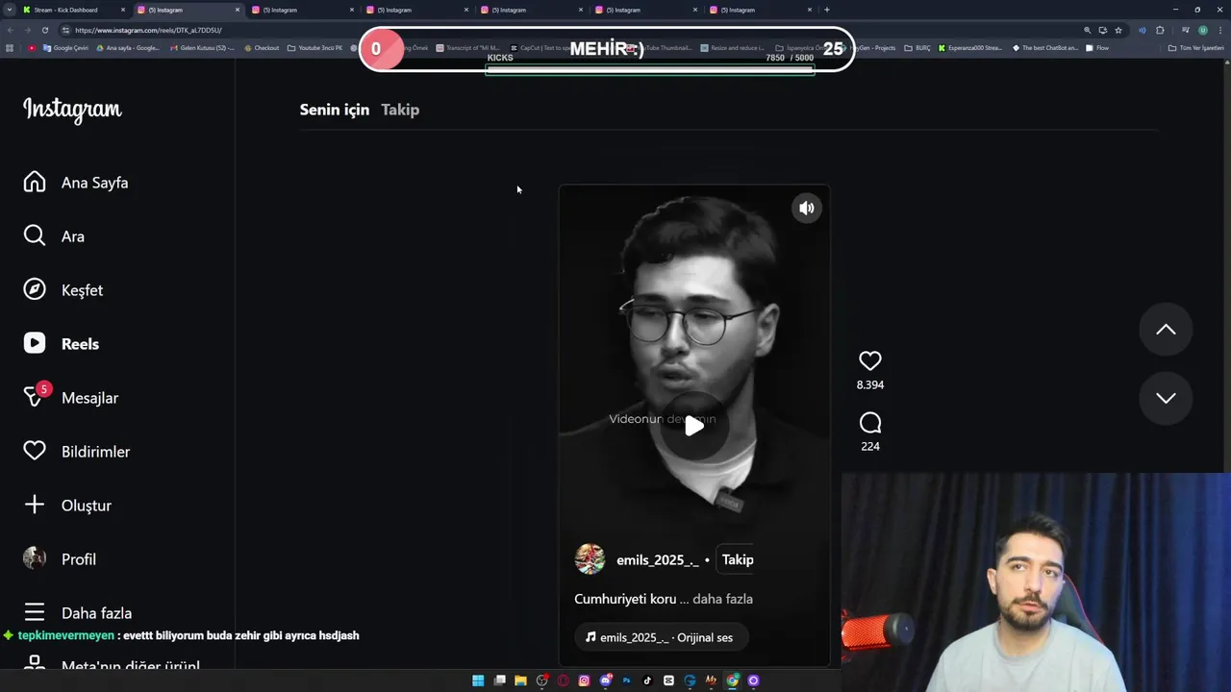Play the paused reel video

pyautogui.click(x=693, y=427)
